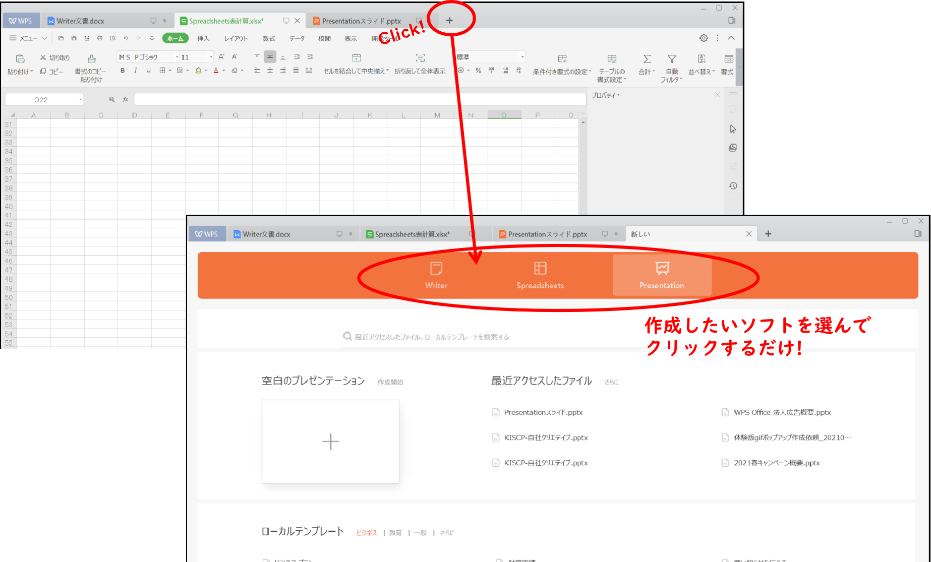
Task: Open the データ ribbon tab
Action: pos(297,38)
